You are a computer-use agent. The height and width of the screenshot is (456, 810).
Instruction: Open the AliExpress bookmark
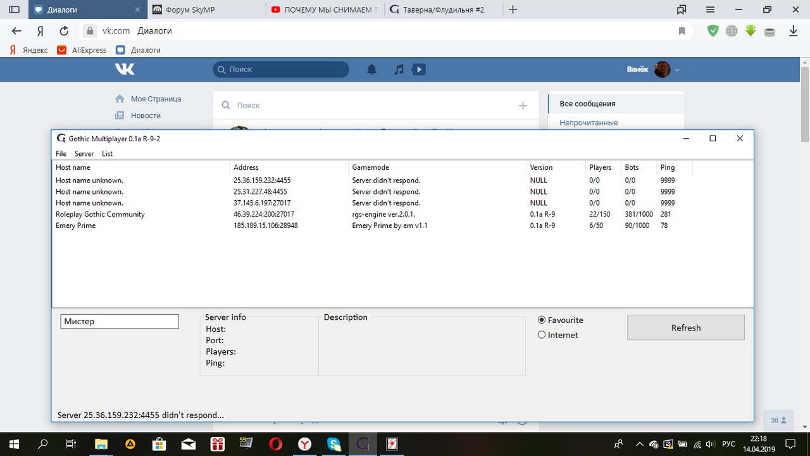point(82,50)
